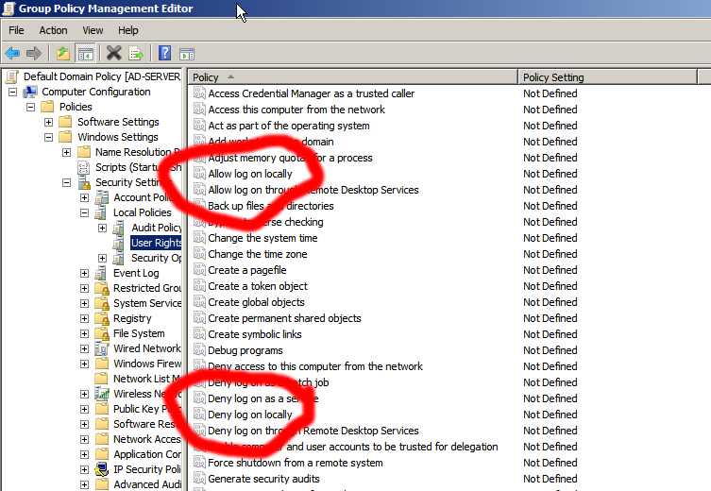Click the Up one level folder icon
Image resolution: width=711 pixels, height=491 pixels.
(x=63, y=54)
